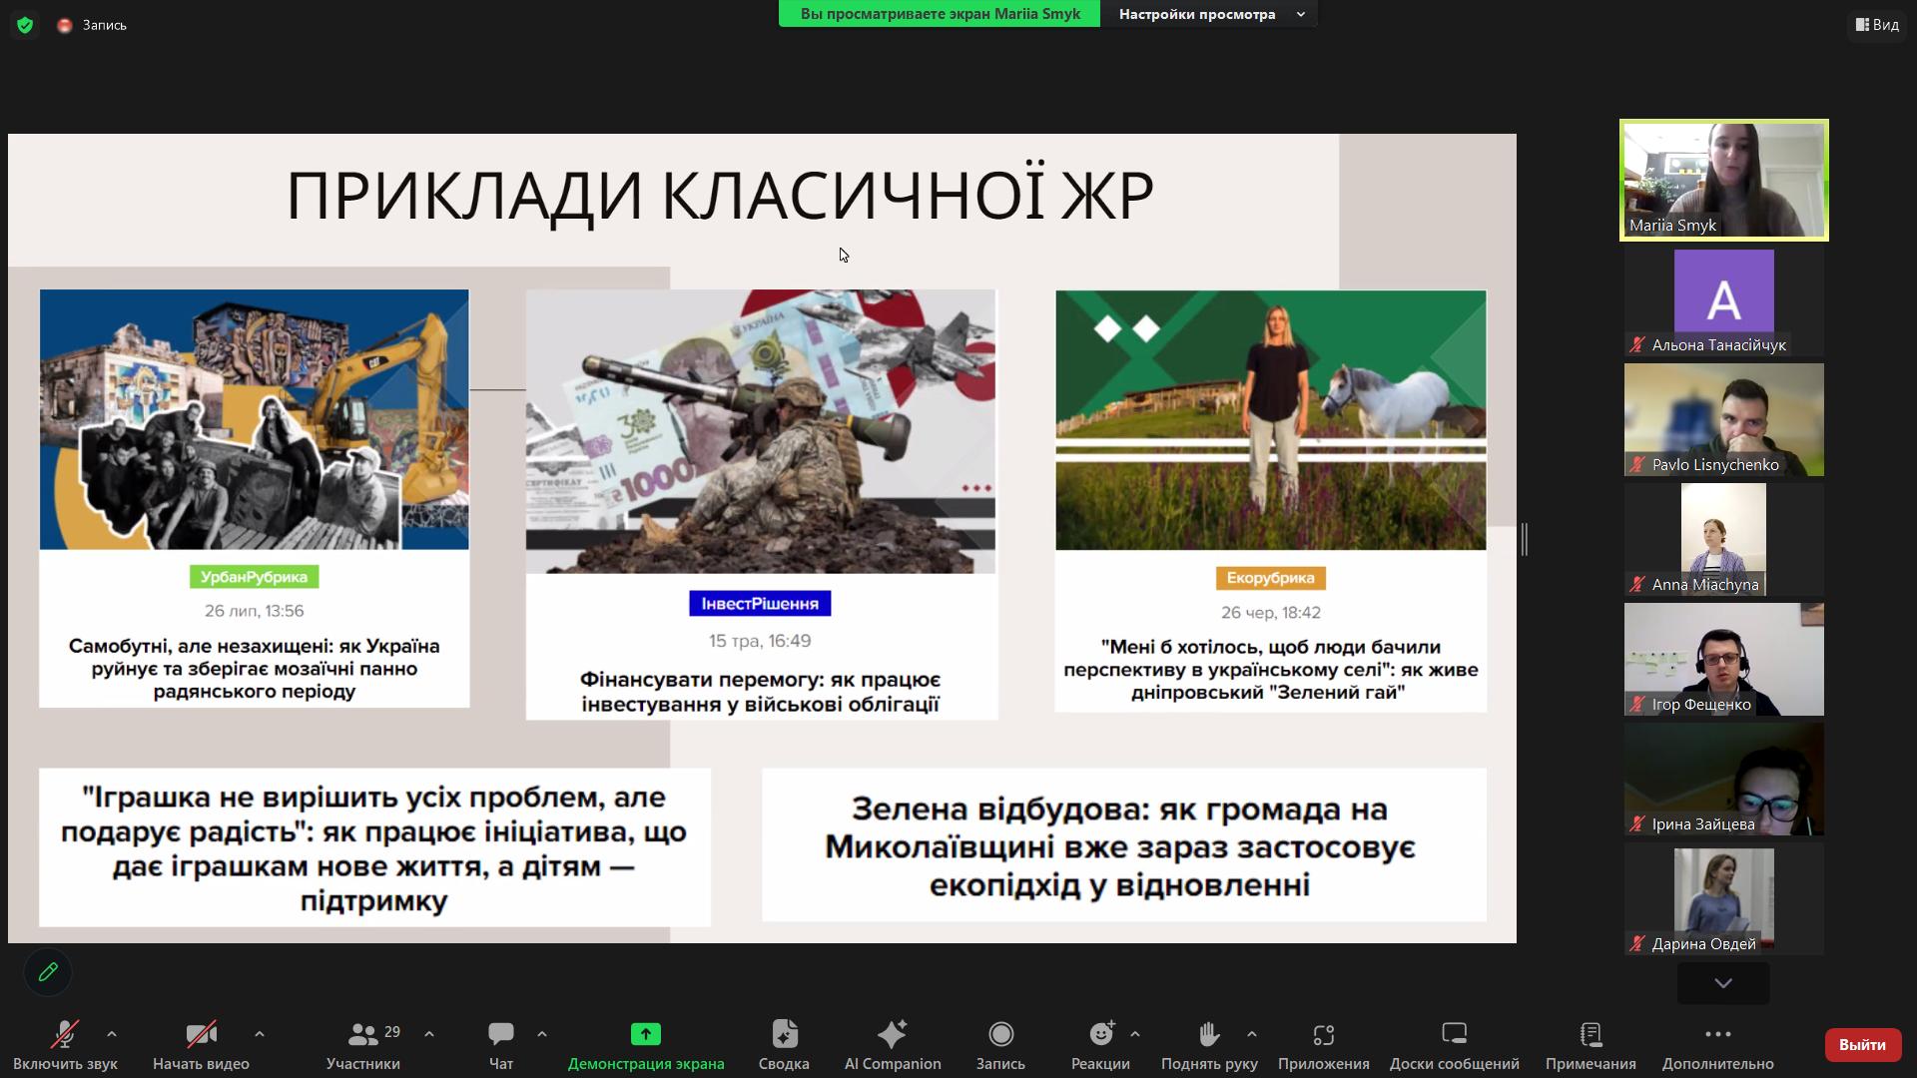The width and height of the screenshot is (1917, 1078).
Task: Toggle Raise hand (Поднять руку)
Action: 1208,1034
